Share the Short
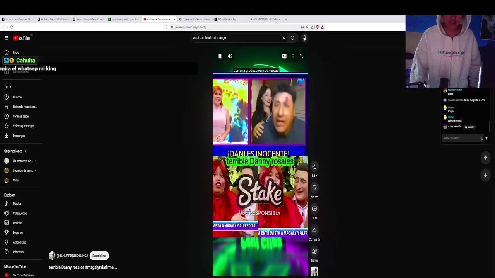The image size is (495, 278). [314, 231]
